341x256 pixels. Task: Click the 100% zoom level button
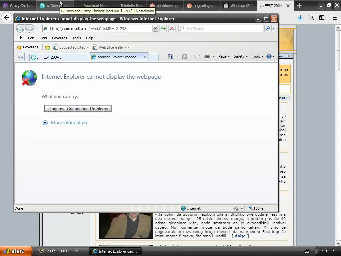pos(256,208)
